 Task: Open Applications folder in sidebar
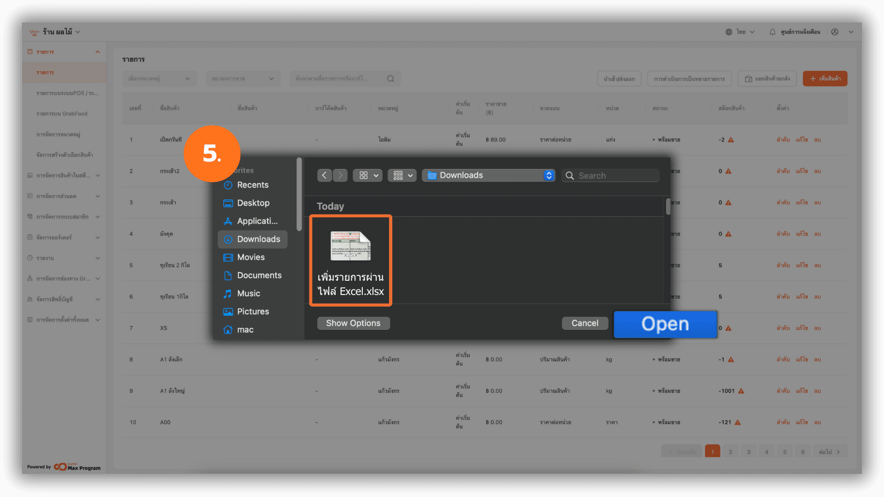pos(257,221)
